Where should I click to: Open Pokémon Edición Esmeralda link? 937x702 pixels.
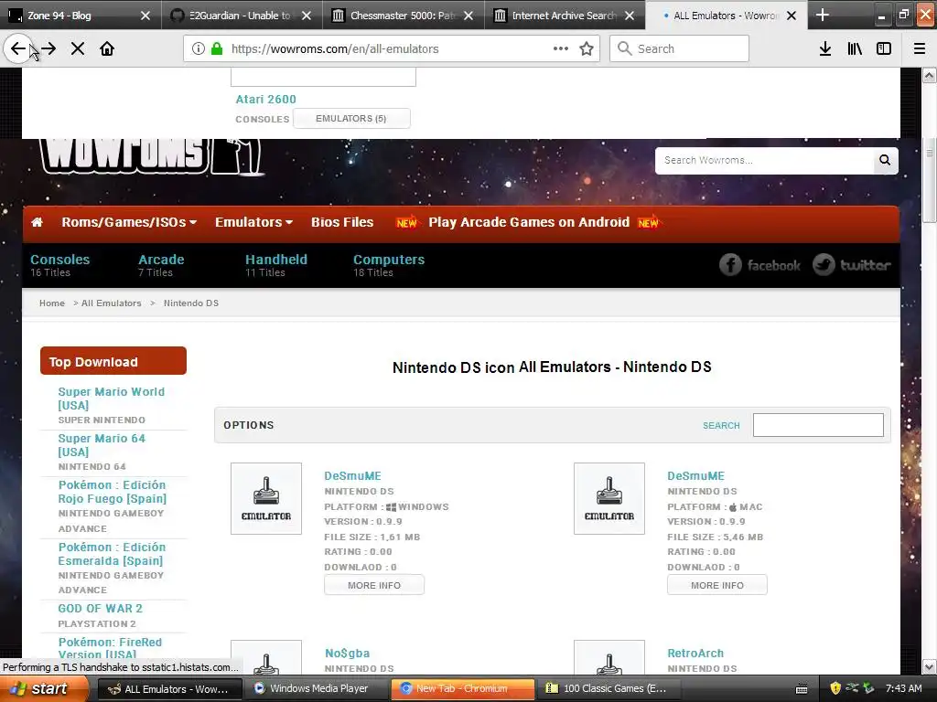112,553
